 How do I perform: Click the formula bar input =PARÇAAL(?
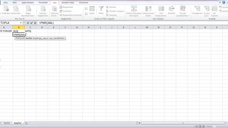point(132,23)
